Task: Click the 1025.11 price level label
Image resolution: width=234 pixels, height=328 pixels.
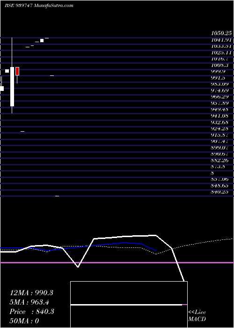Action: pos(221,52)
